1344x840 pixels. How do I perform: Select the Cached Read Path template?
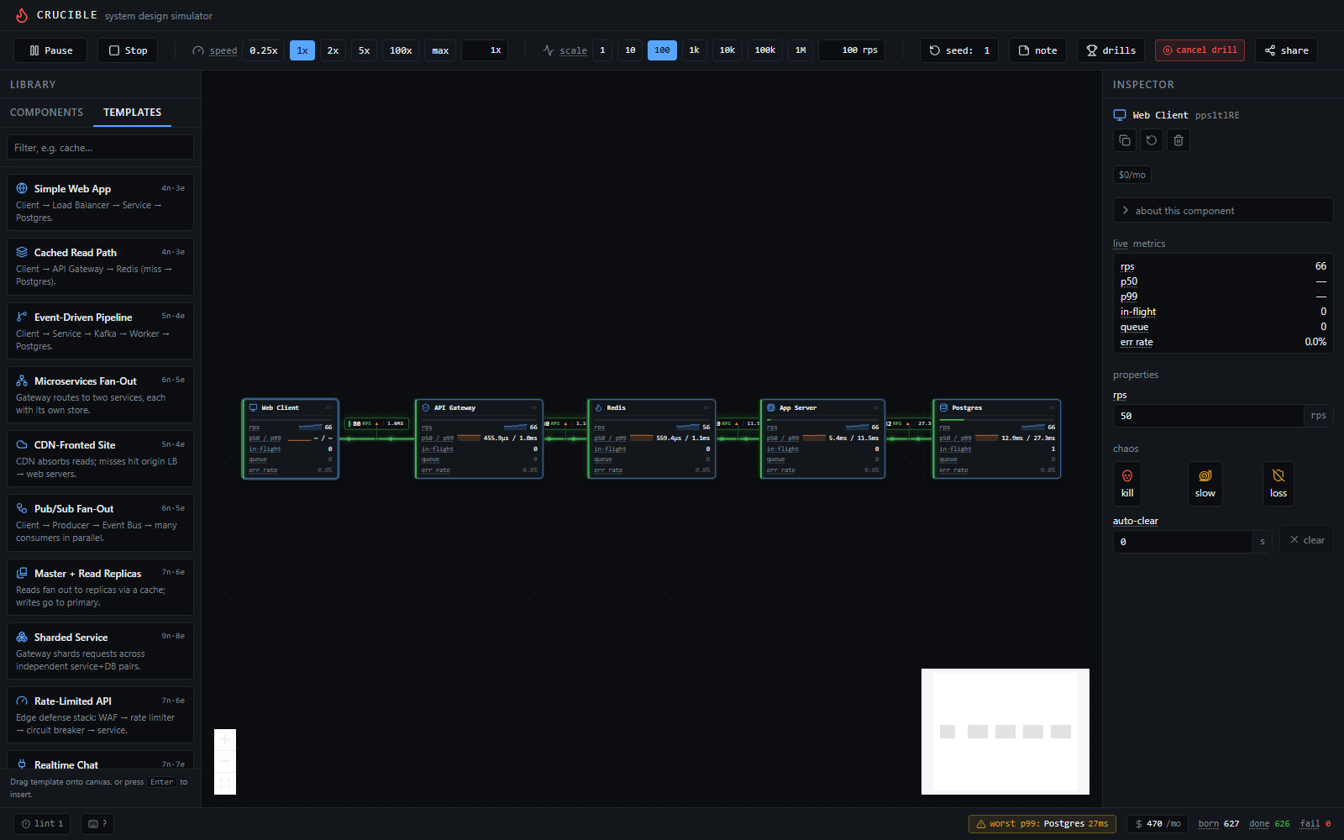click(x=100, y=266)
